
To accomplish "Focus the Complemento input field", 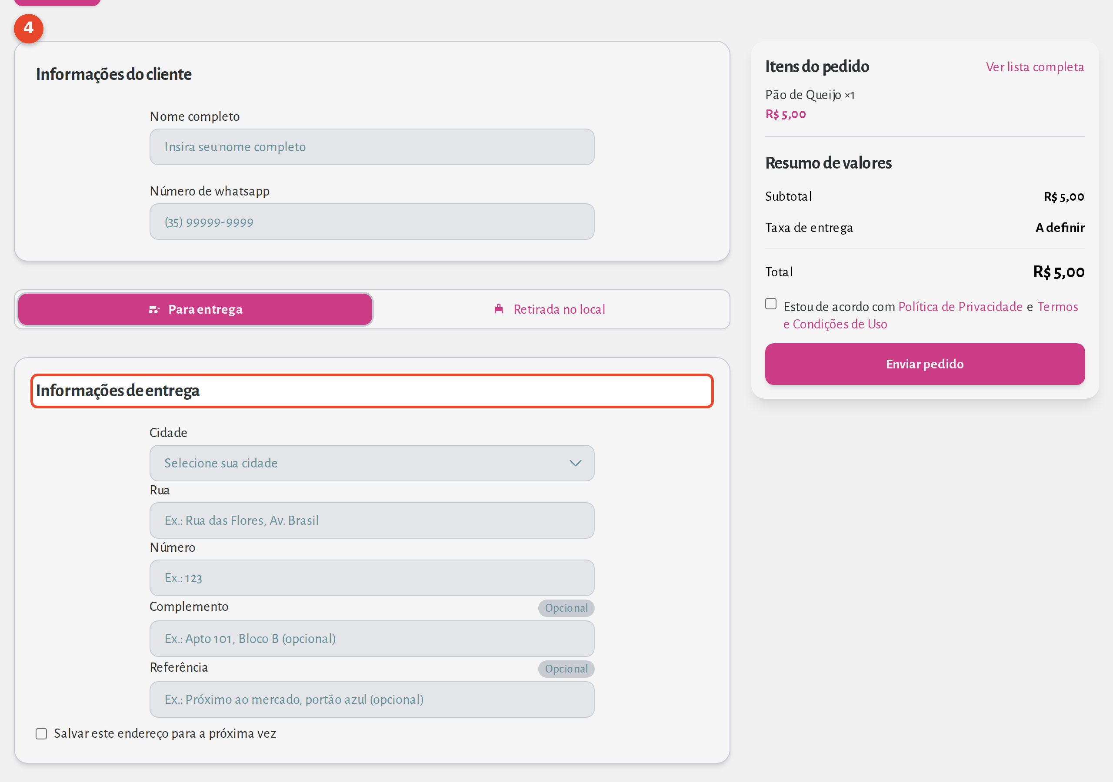I will (x=372, y=639).
